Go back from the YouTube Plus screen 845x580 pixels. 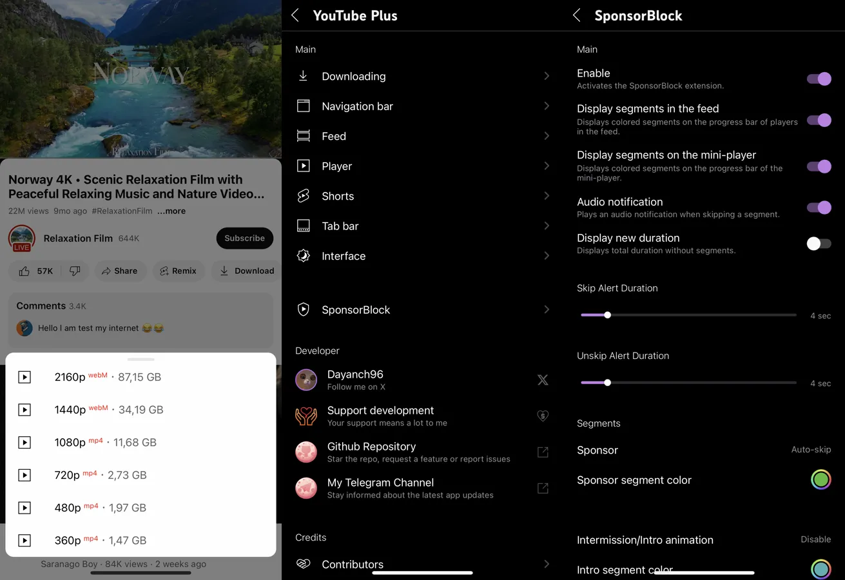(295, 15)
